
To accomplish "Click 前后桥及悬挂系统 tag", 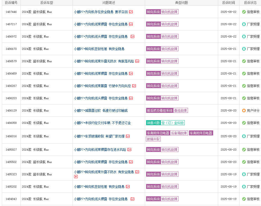I will coord(160,110).
